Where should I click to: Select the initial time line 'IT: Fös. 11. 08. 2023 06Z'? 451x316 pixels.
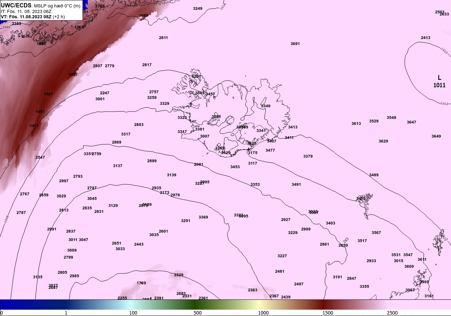tap(26, 11)
